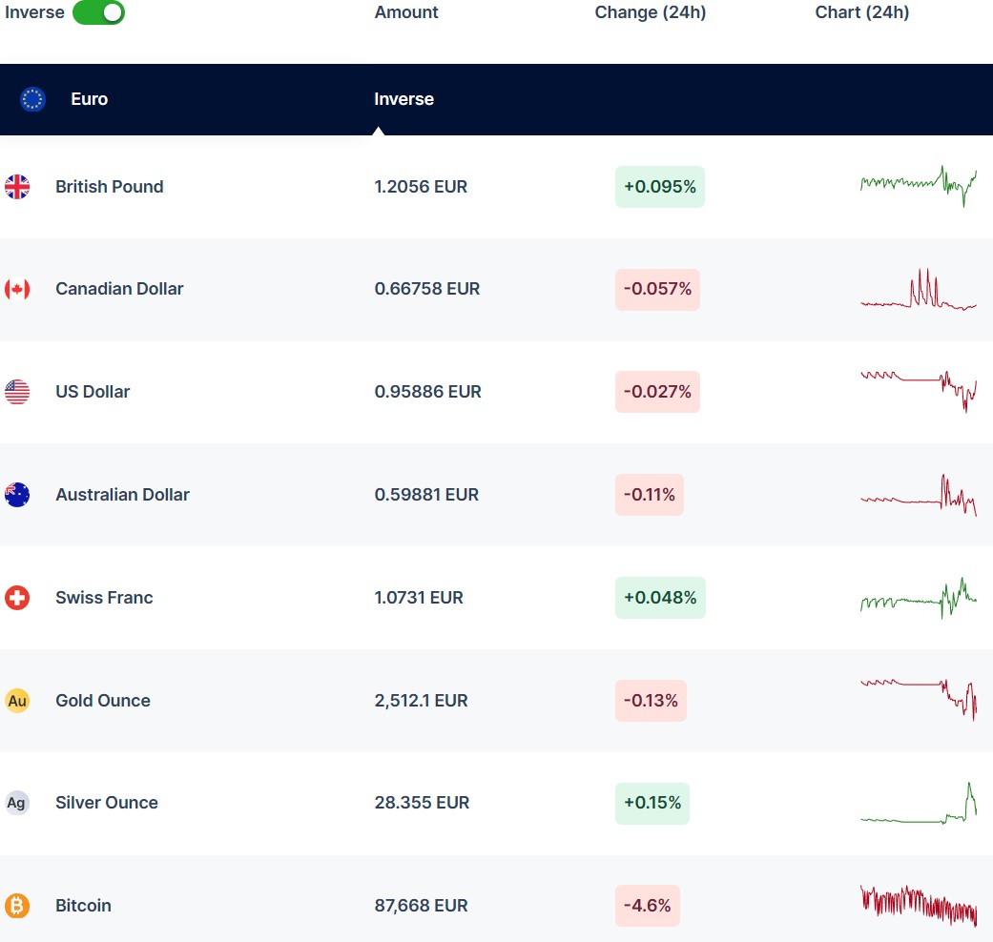Click the Silver Ounce Ag icon

click(17, 803)
